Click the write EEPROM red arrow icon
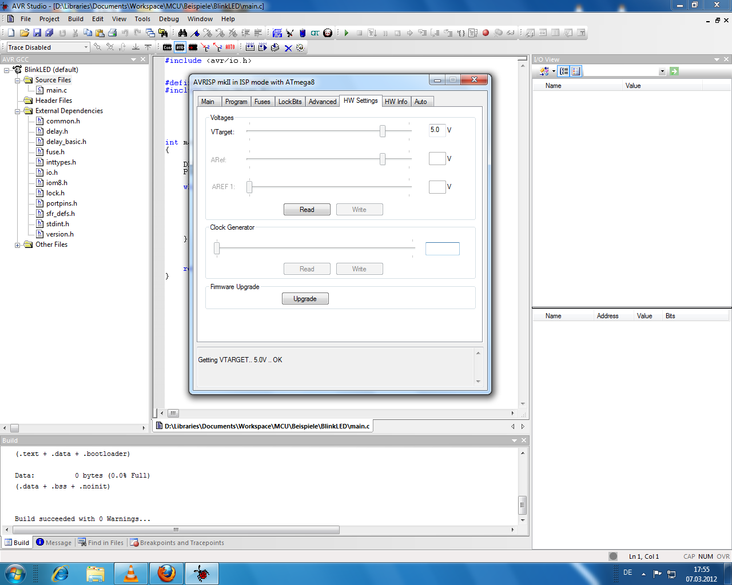This screenshot has height=585, width=732. [x=205, y=47]
